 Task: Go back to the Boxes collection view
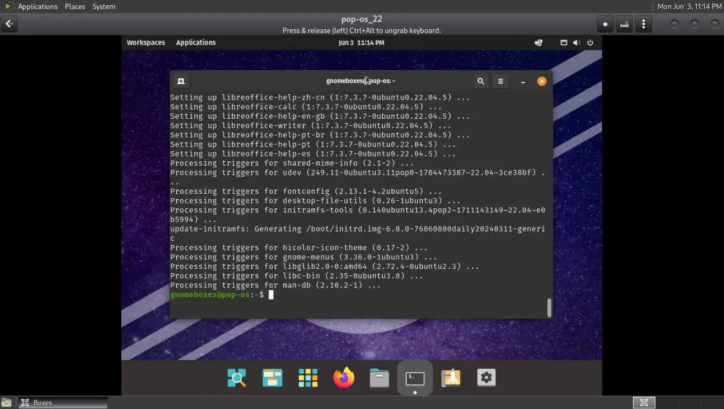pos(9,24)
